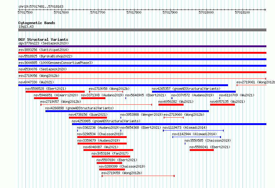Screen dimensions: 275x188
Task: Select the esv3893256 (Suktitipat2014) variant label
Action: tap(44, 50)
